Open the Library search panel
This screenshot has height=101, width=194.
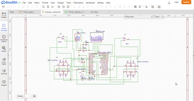coord(4,49)
